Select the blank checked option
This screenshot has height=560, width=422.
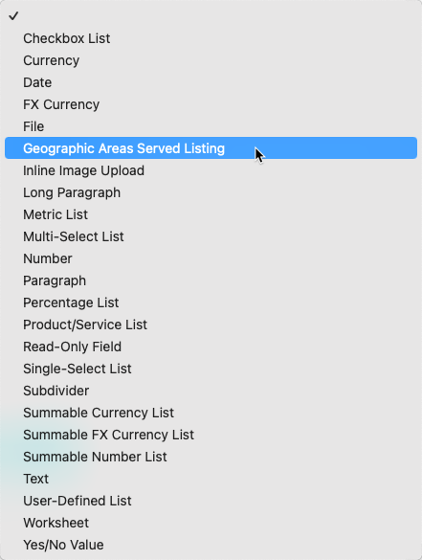(211, 16)
